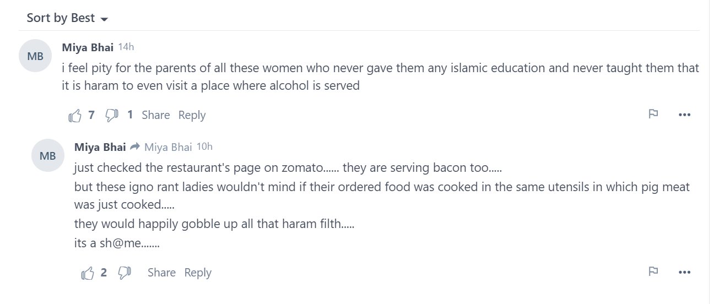This screenshot has height=304, width=714.
Task: Upvote the first Miya Bhai comment
Action: [75, 115]
